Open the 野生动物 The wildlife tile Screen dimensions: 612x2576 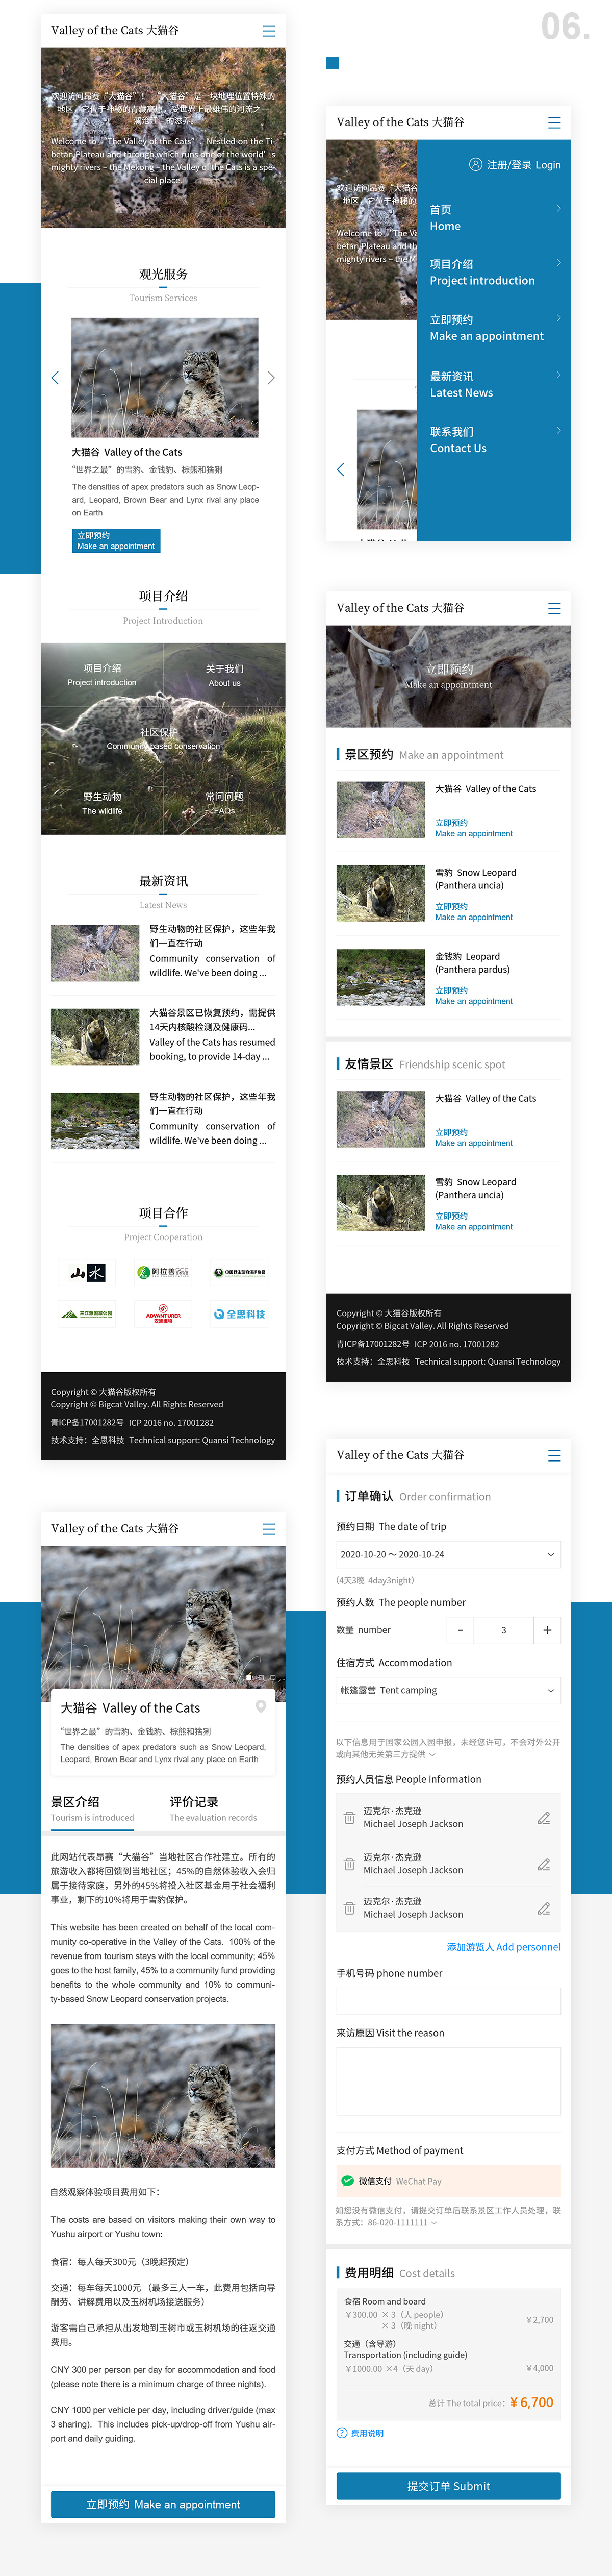102,803
